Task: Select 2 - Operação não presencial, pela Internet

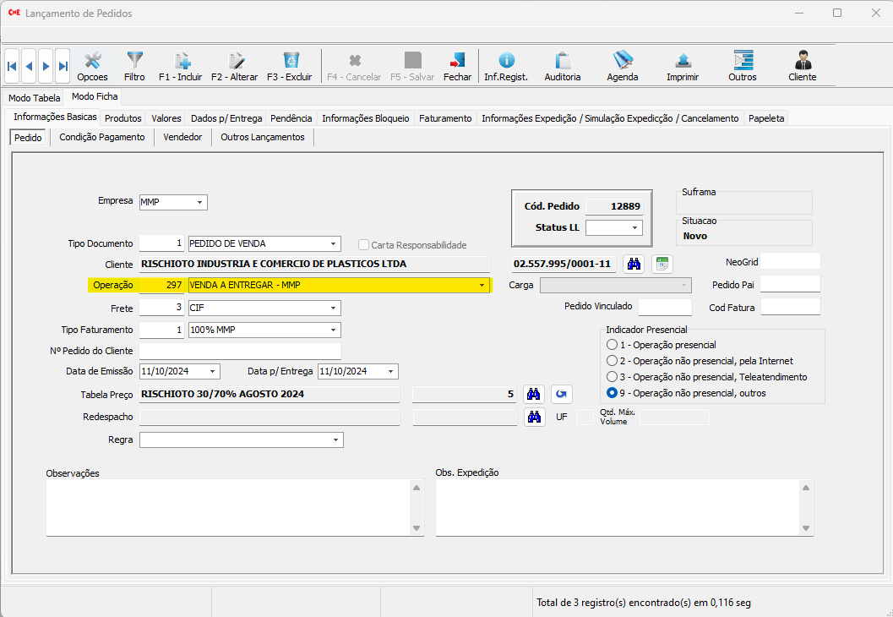Action: (613, 361)
